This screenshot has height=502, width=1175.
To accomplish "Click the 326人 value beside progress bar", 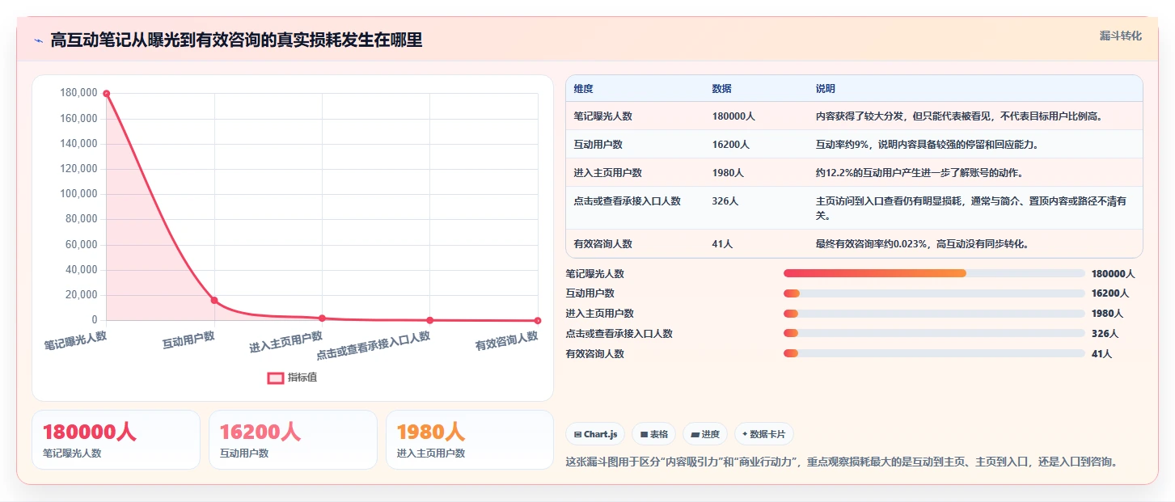I will click(1105, 334).
